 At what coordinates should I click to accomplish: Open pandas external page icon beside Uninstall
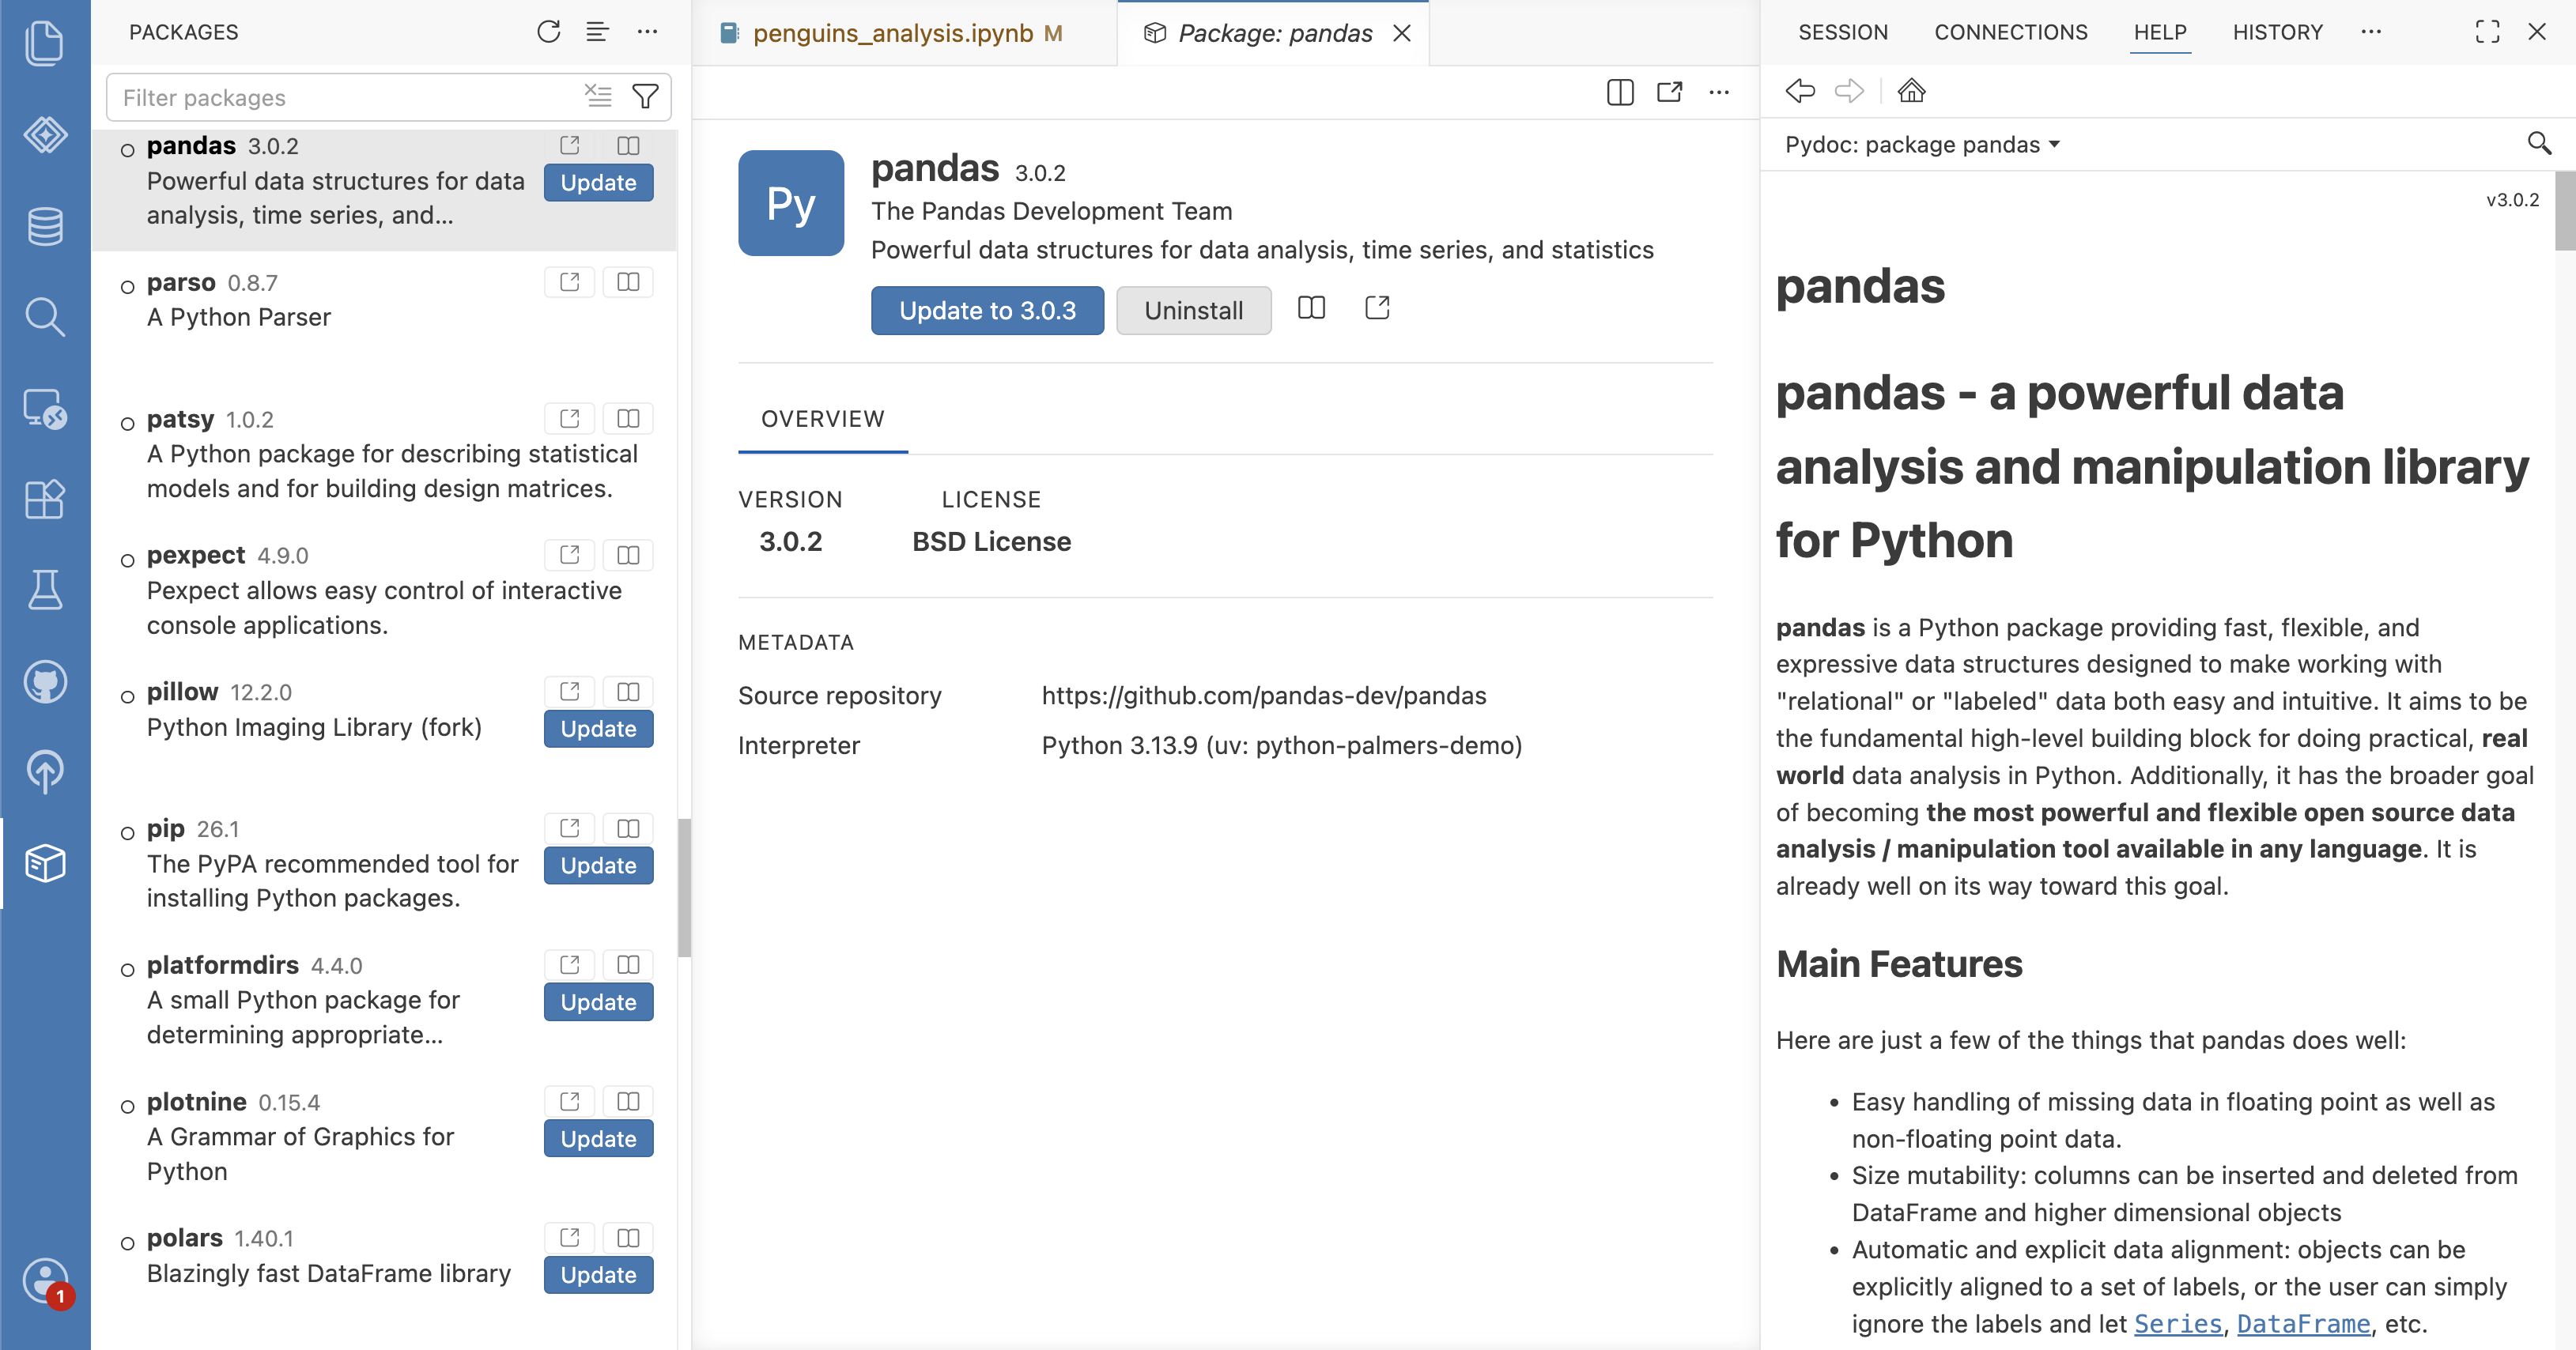(x=1377, y=308)
